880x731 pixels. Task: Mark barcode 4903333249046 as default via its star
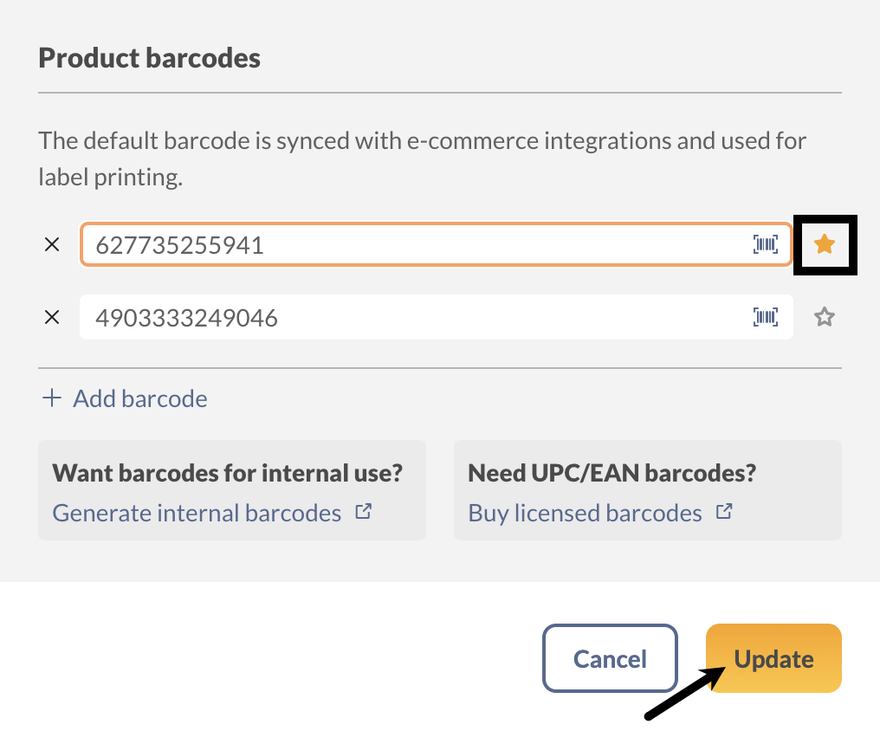coord(824,317)
